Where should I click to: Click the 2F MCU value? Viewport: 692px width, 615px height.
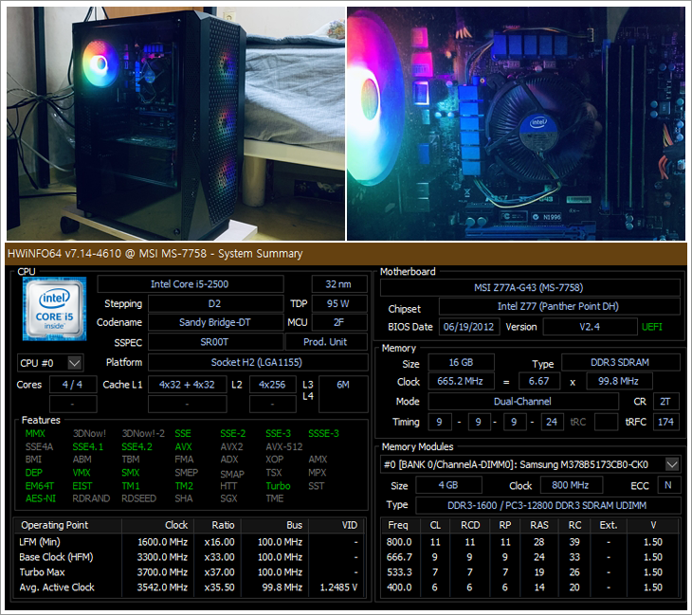[338, 322]
